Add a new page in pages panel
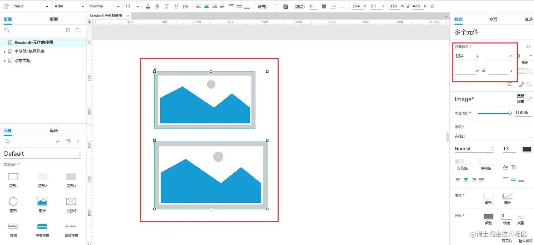The image size is (534, 245). tap(68, 30)
